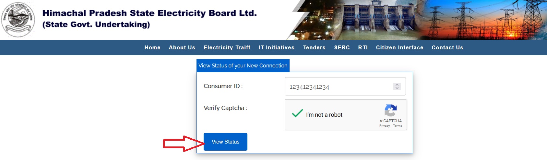Open IT Initiatives menu
This screenshot has height=160, width=547.
pyautogui.click(x=276, y=47)
